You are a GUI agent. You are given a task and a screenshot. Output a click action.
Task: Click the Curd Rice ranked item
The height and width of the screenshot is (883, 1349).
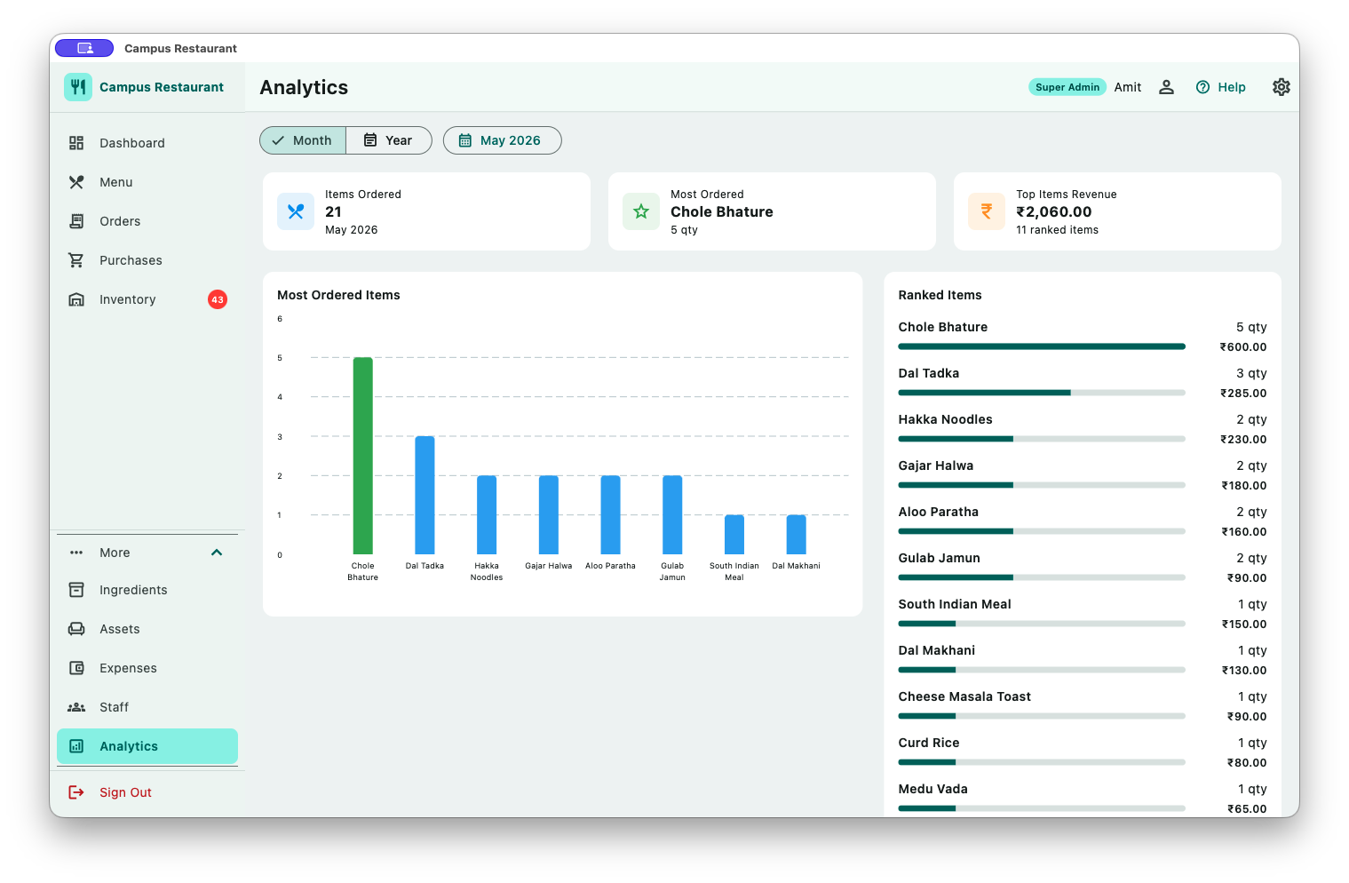(1083, 752)
